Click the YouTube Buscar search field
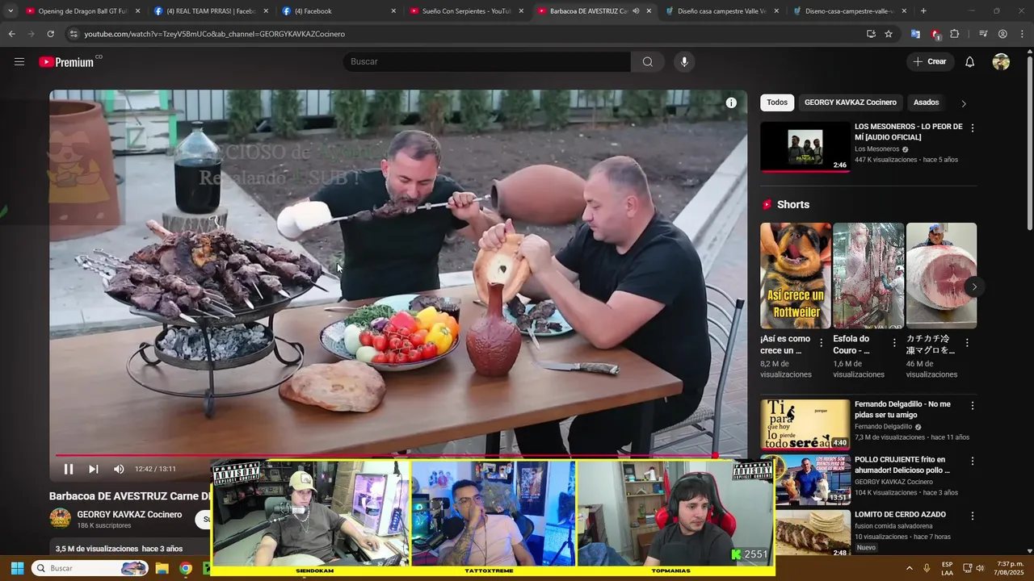The width and height of the screenshot is (1034, 581). 487,61
